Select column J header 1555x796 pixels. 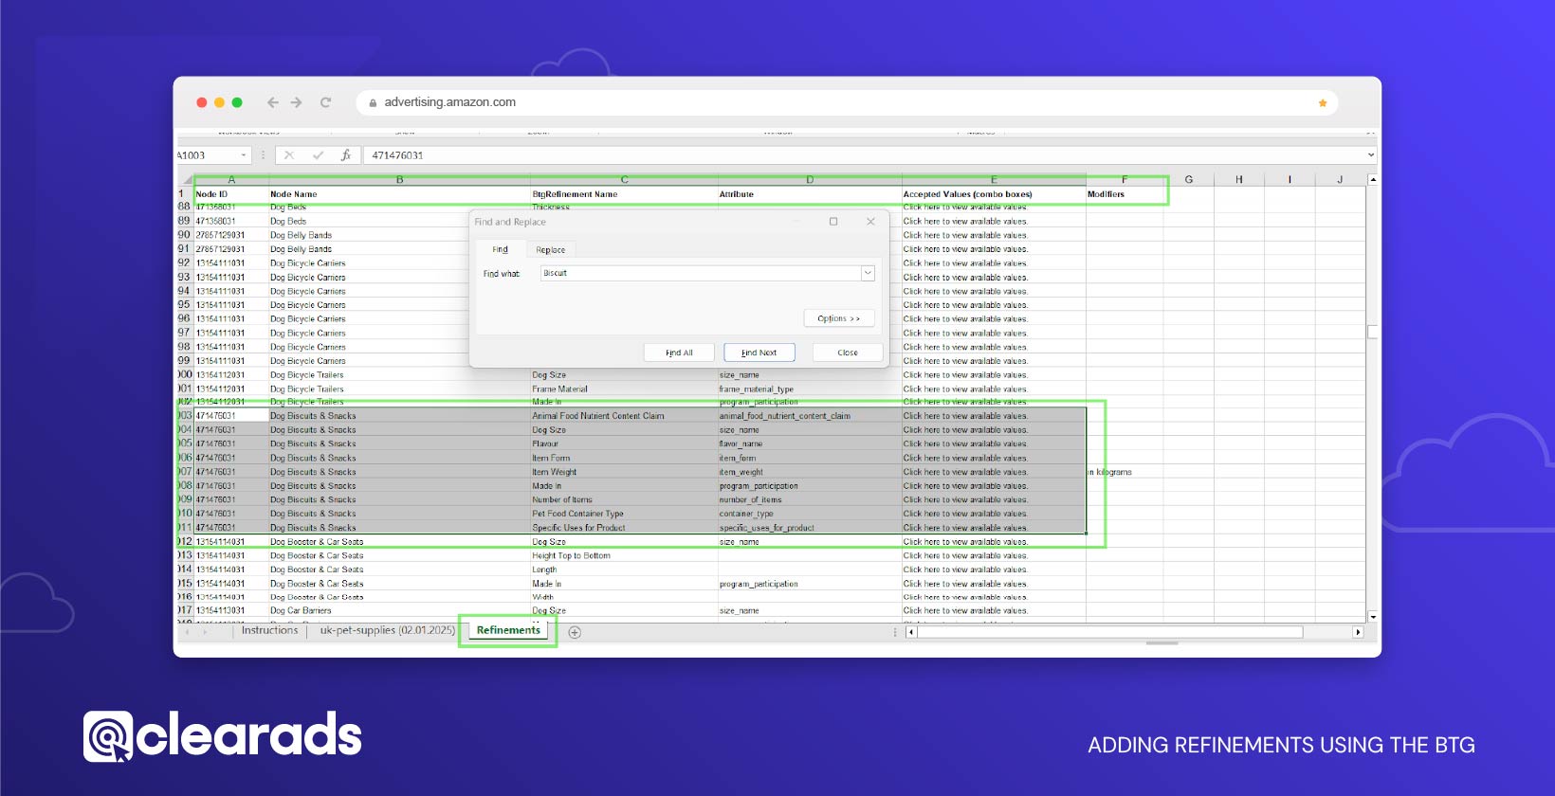pyautogui.click(x=1340, y=179)
